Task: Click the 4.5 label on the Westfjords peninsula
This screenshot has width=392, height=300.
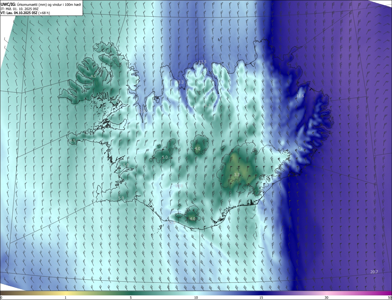Action: point(93,76)
